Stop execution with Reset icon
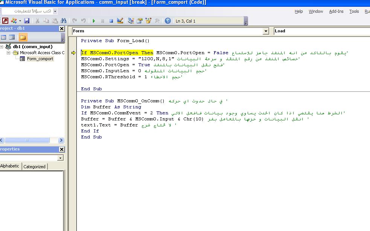Screen dimensions: 370x231 pyautogui.click(x=111, y=21)
